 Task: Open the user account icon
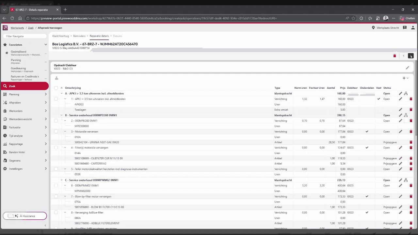(x=412, y=28)
